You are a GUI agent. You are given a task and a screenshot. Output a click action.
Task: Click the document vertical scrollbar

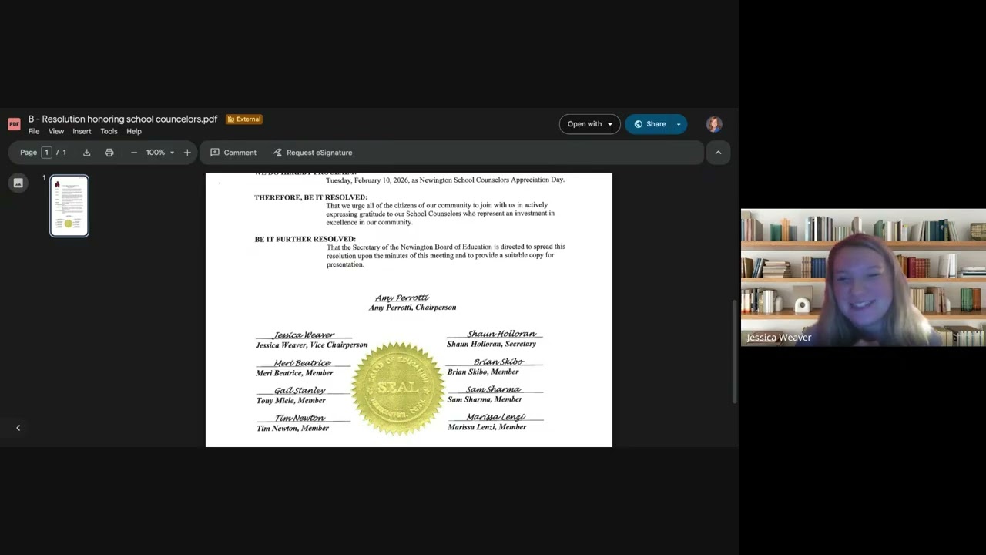(734, 351)
